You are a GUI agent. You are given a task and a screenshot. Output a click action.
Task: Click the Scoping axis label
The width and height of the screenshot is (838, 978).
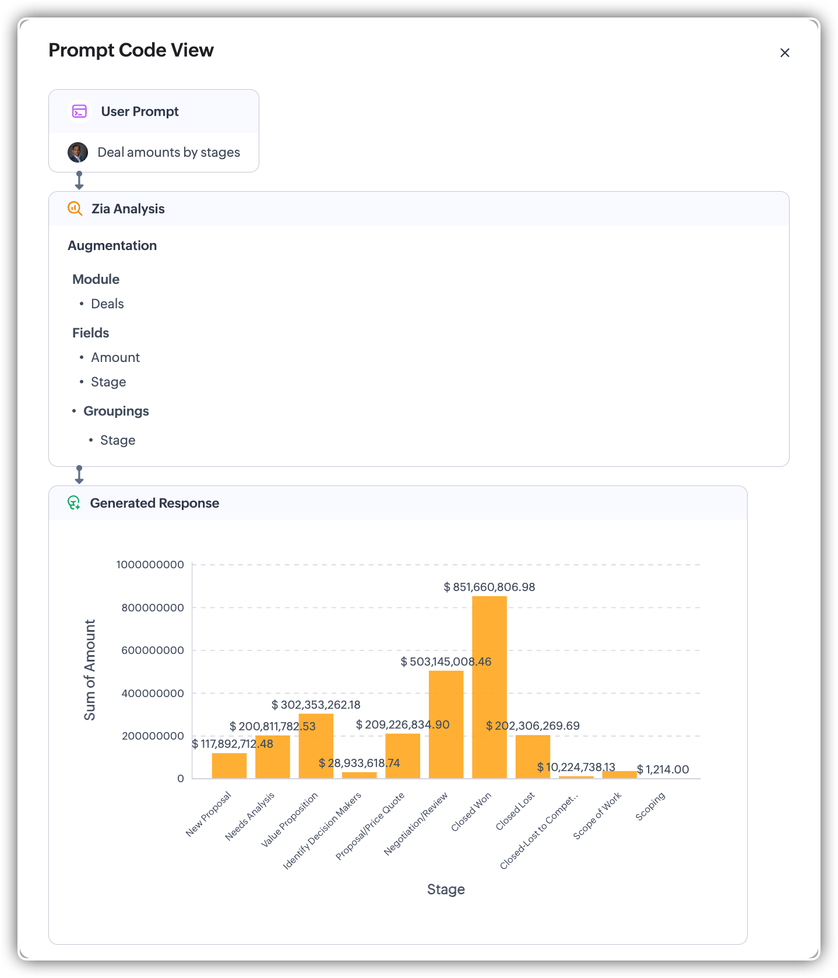click(650, 807)
